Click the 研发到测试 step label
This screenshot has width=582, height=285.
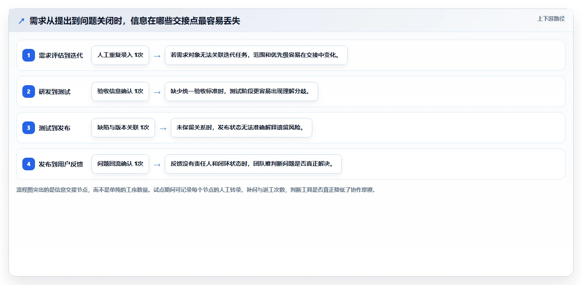(x=54, y=91)
